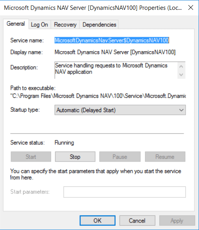Click the dialog title bar text

point(93,7)
